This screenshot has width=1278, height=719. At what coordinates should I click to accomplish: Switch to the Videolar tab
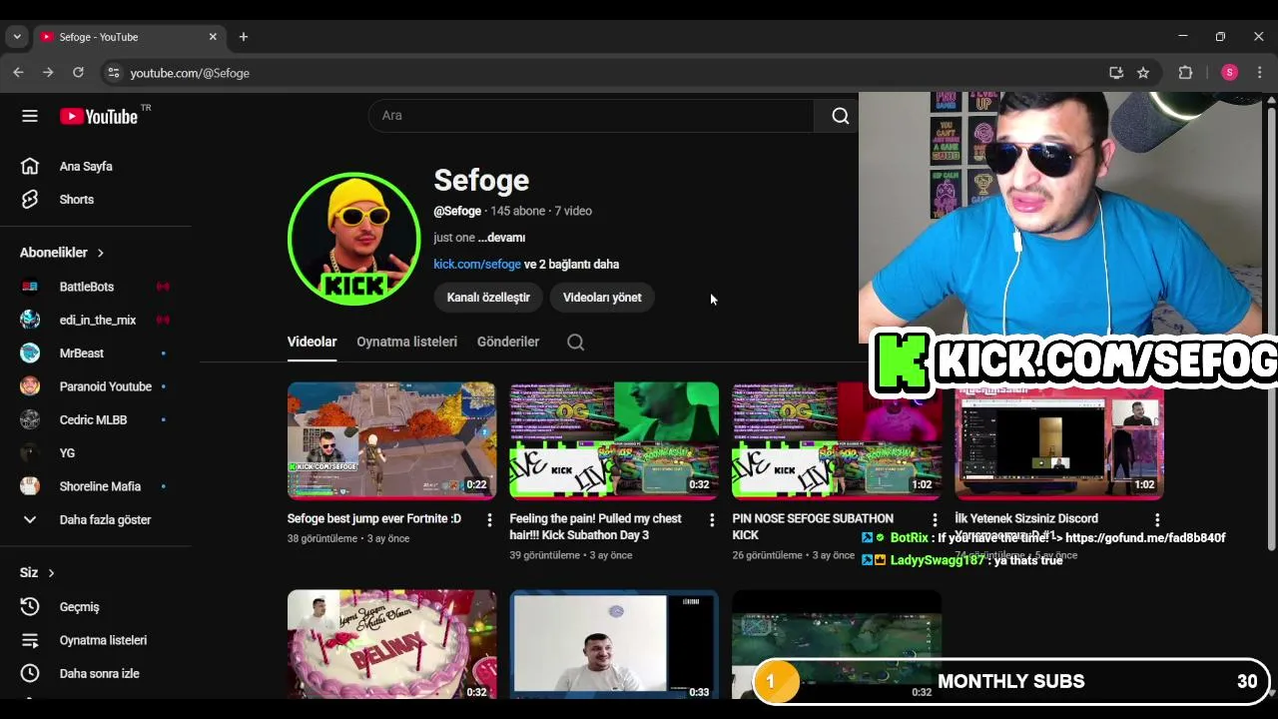[x=312, y=342]
